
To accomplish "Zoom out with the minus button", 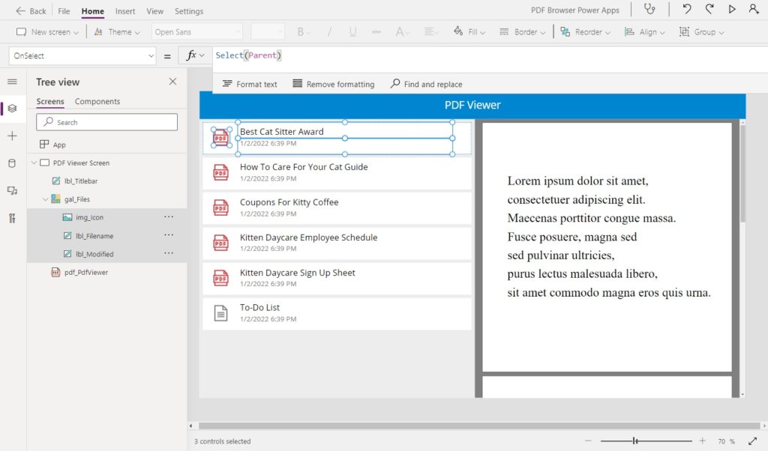I will pyautogui.click(x=588, y=441).
